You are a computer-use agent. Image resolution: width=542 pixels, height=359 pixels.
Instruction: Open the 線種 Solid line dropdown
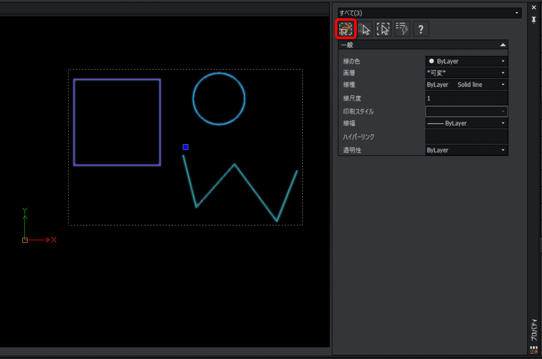466,84
